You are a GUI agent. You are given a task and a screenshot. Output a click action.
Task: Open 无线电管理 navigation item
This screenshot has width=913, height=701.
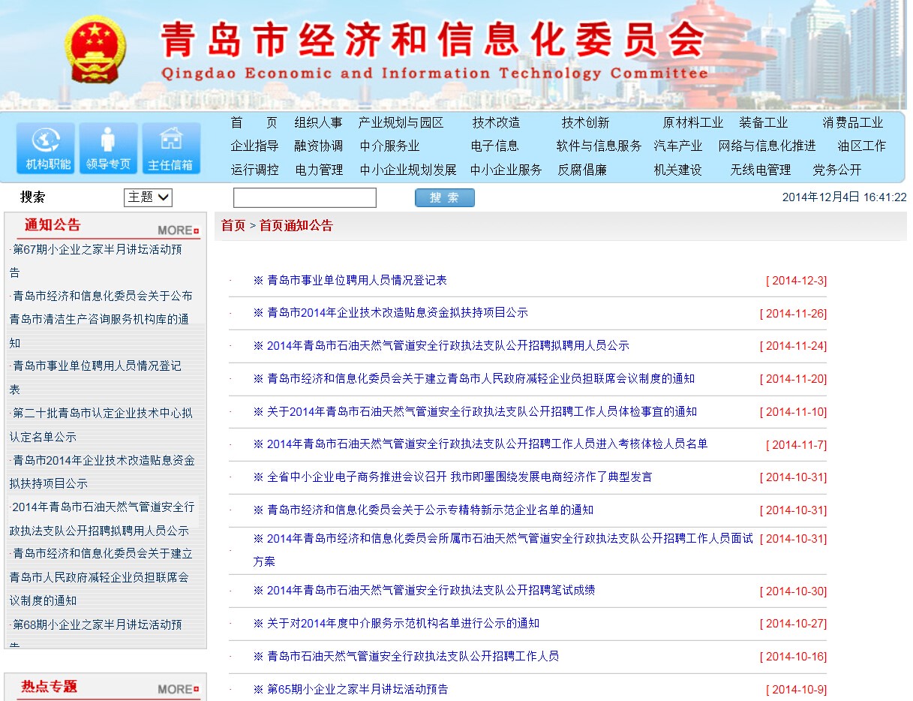[x=761, y=170]
